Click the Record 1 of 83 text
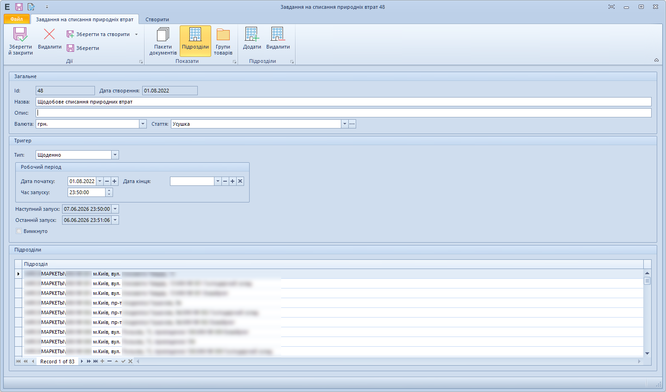Screen dimensions: 666x392 (57, 361)
